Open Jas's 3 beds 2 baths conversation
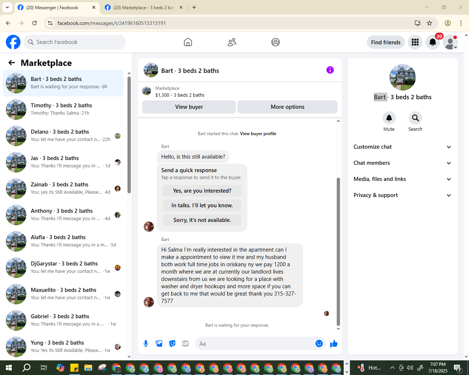 63,162
